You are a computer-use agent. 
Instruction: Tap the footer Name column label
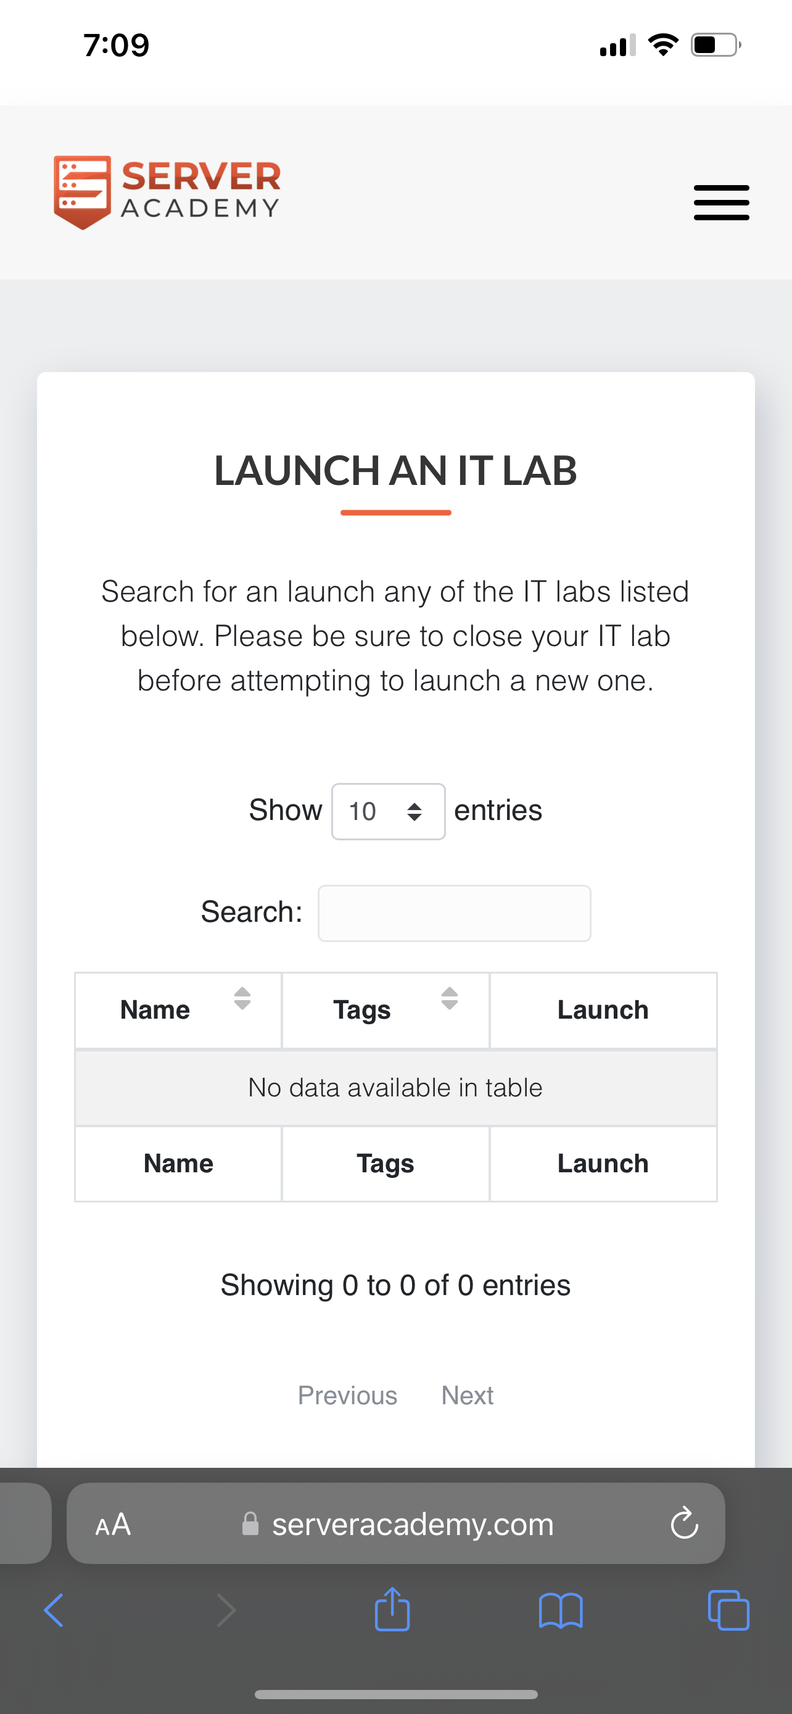(178, 1164)
